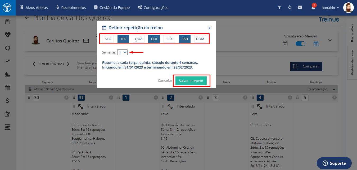This screenshot has width=357, height=170.
Task: Open the help question mark icon
Action: [279, 7]
